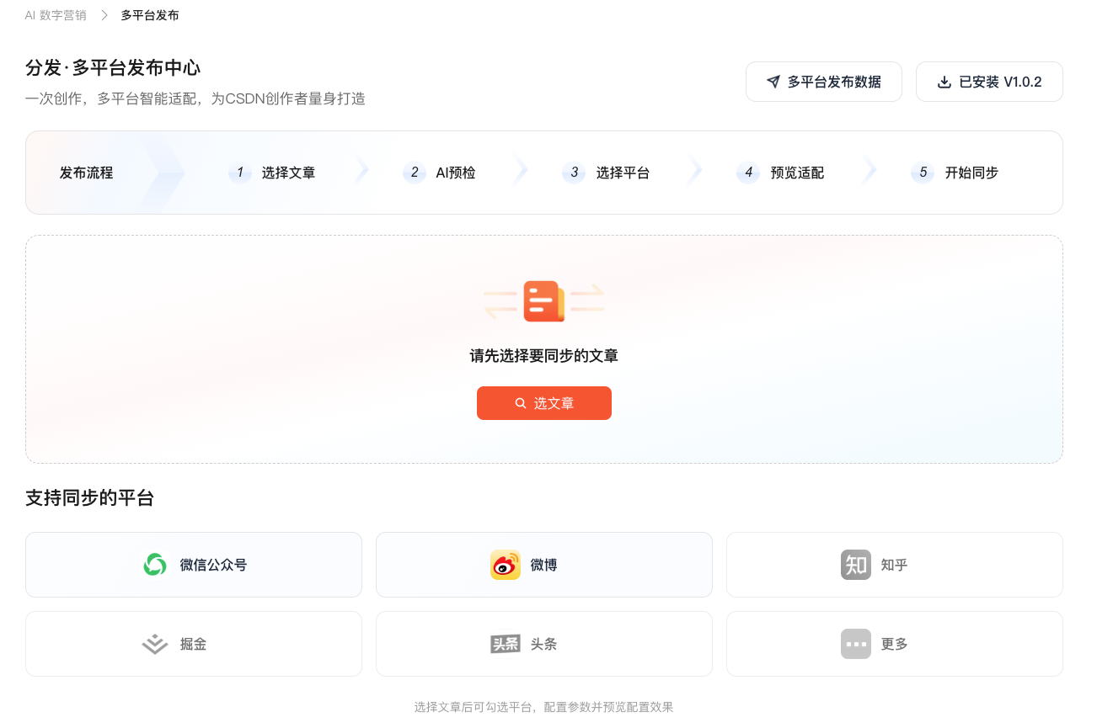Select the WeChat Official Account platform icon

(155, 565)
